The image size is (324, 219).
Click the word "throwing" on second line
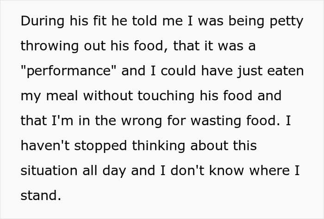pyautogui.click(x=50, y=46)
